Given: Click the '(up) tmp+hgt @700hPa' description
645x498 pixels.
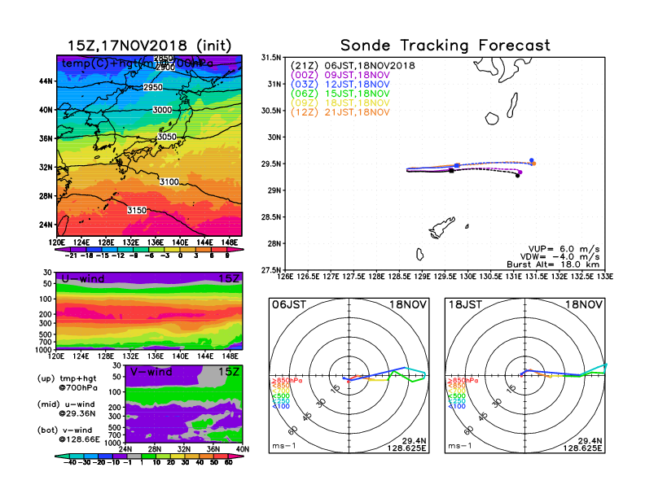Looking at the screenshot, I should [68, 383].
